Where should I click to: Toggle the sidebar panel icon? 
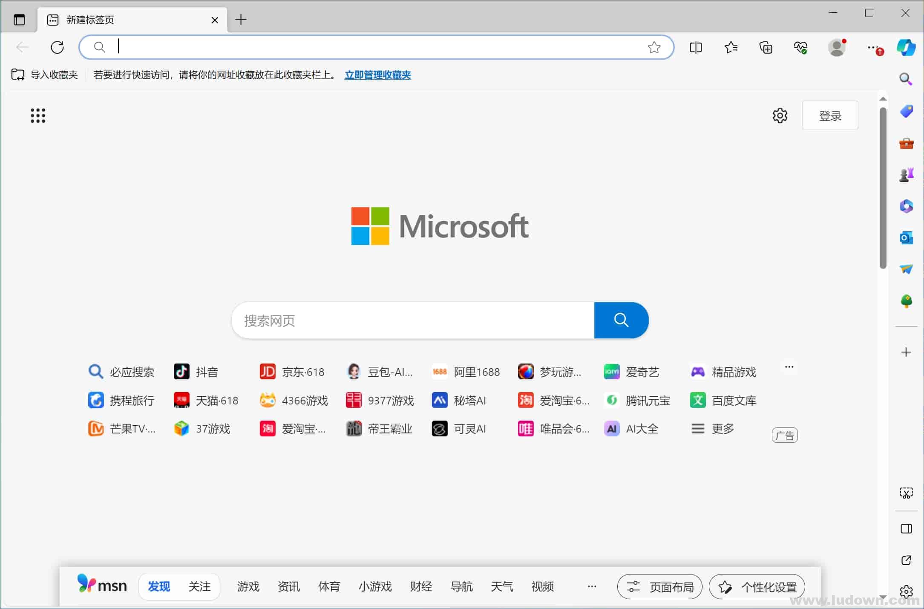(906, 529)
